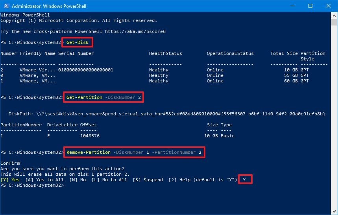Click the last empty PS prompt line
Viewport: 338px width, 215px height.
(32, 185)
